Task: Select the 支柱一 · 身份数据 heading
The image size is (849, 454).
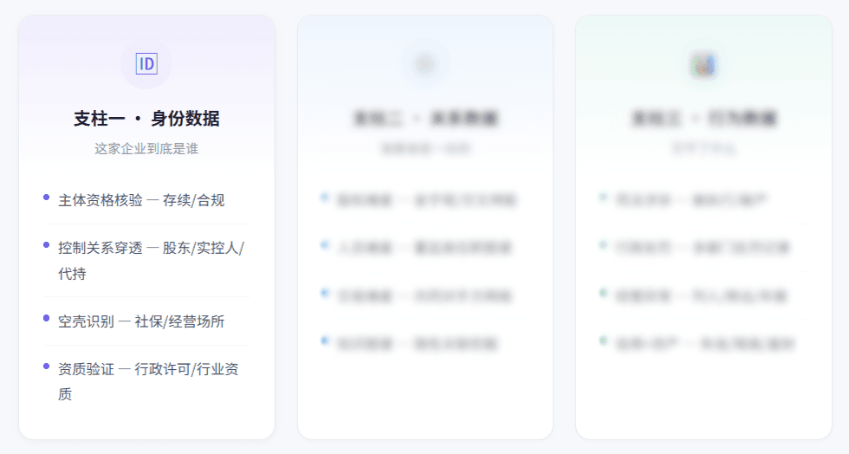Action: (146, 118)
